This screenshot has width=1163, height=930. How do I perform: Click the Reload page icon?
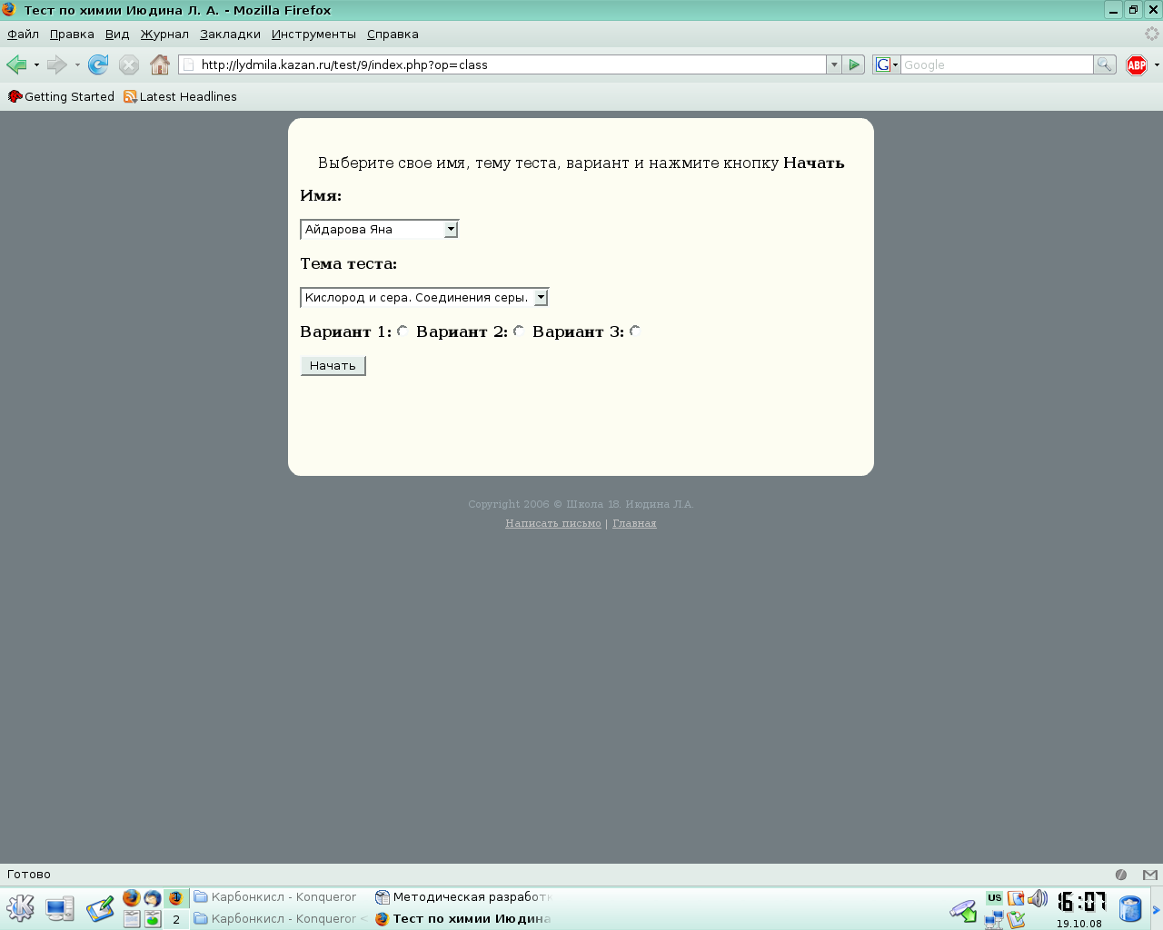click(x=98, y=64)
